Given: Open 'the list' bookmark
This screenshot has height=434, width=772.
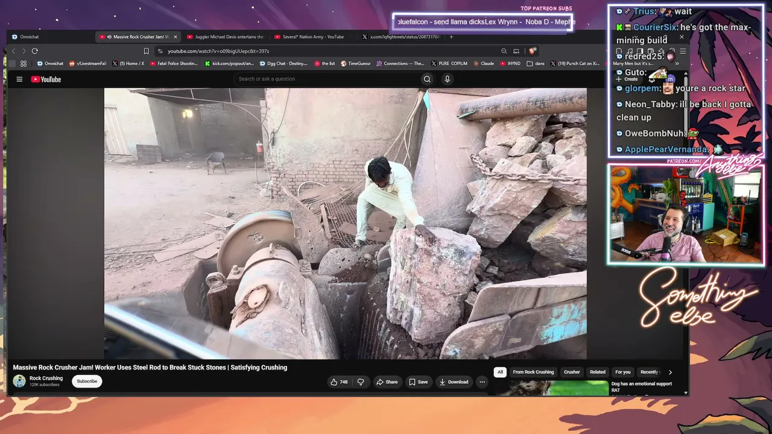Looking at the screenshot, I should click(x=325, y=63).
